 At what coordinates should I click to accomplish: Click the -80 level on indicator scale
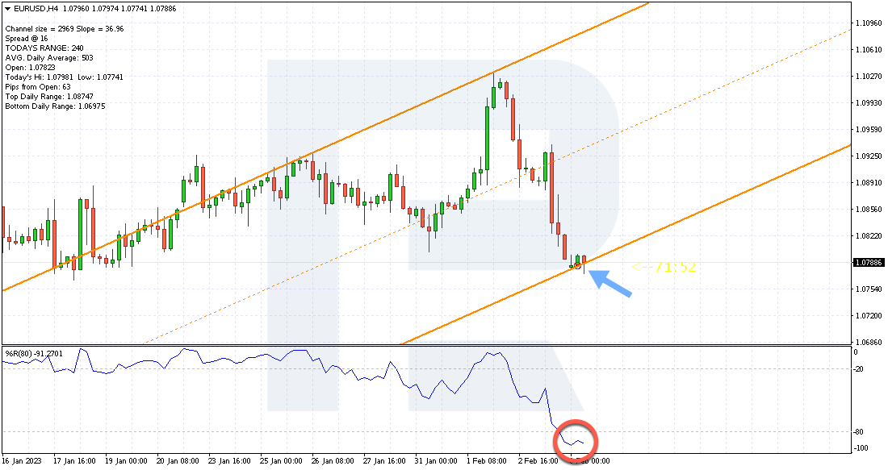point(859,431)
